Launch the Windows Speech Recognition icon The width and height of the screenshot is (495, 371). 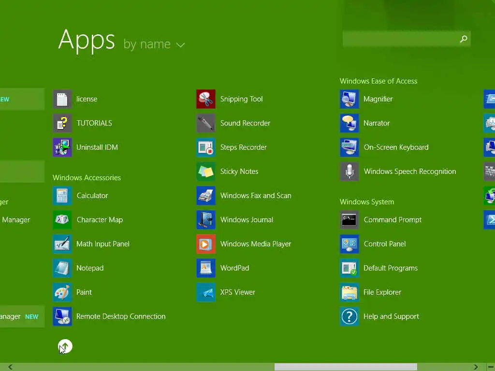pos(349,171)
